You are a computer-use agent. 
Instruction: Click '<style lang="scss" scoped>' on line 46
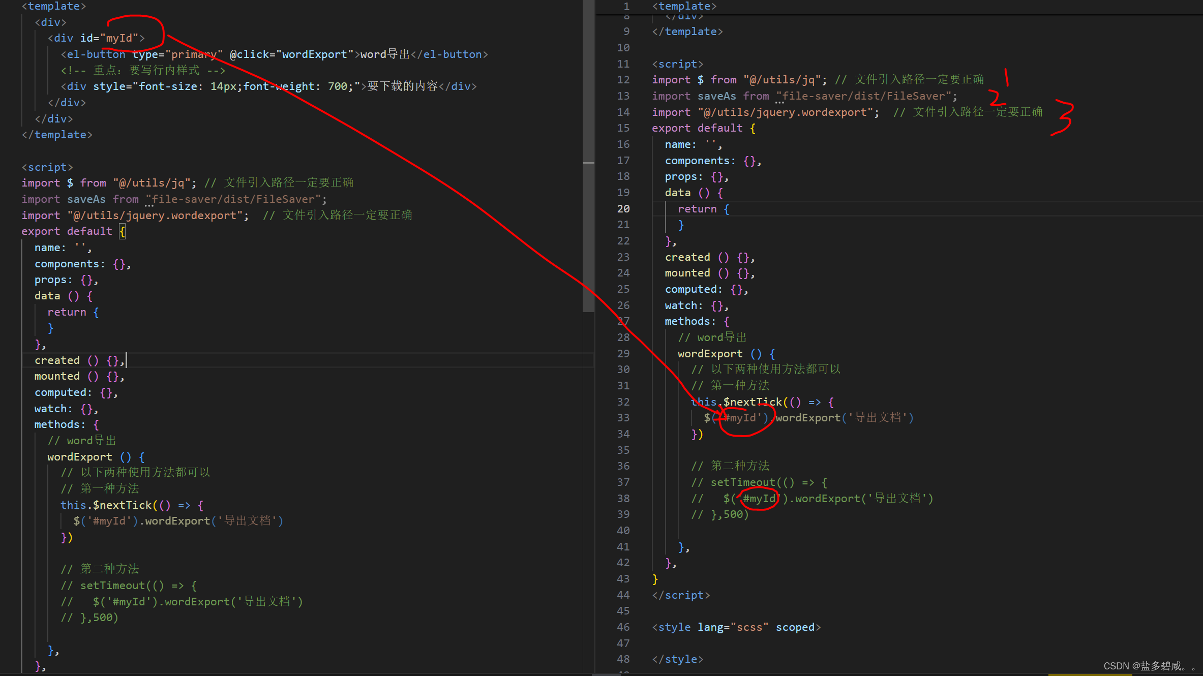(x=737, y=627)
